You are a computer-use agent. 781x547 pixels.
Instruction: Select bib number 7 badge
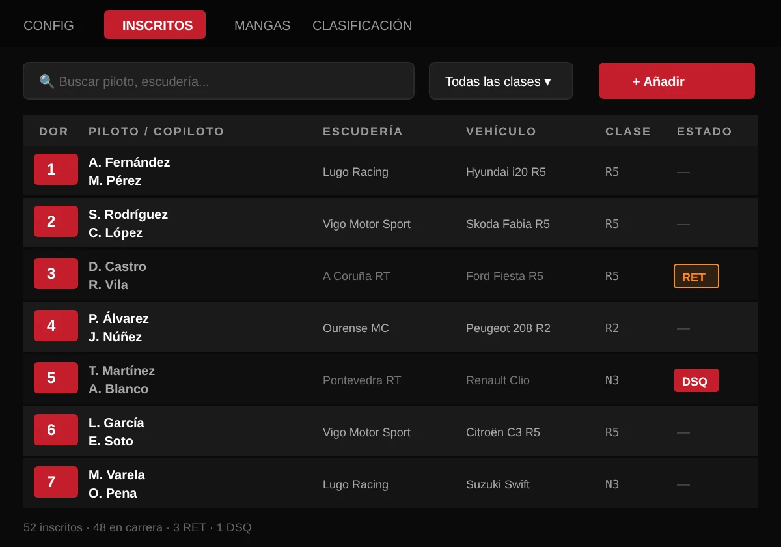coord(56,482)
